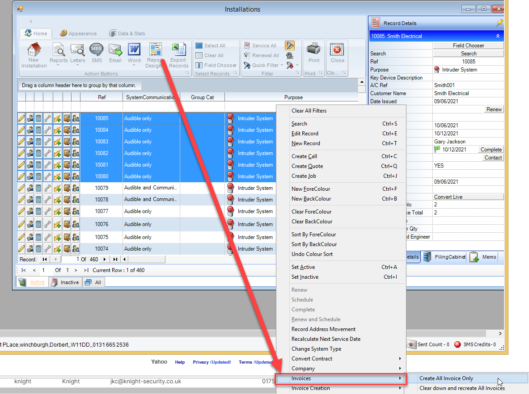Click the book icon in row 10076
This screenshot has width=529, height=394.
[67, 224]
